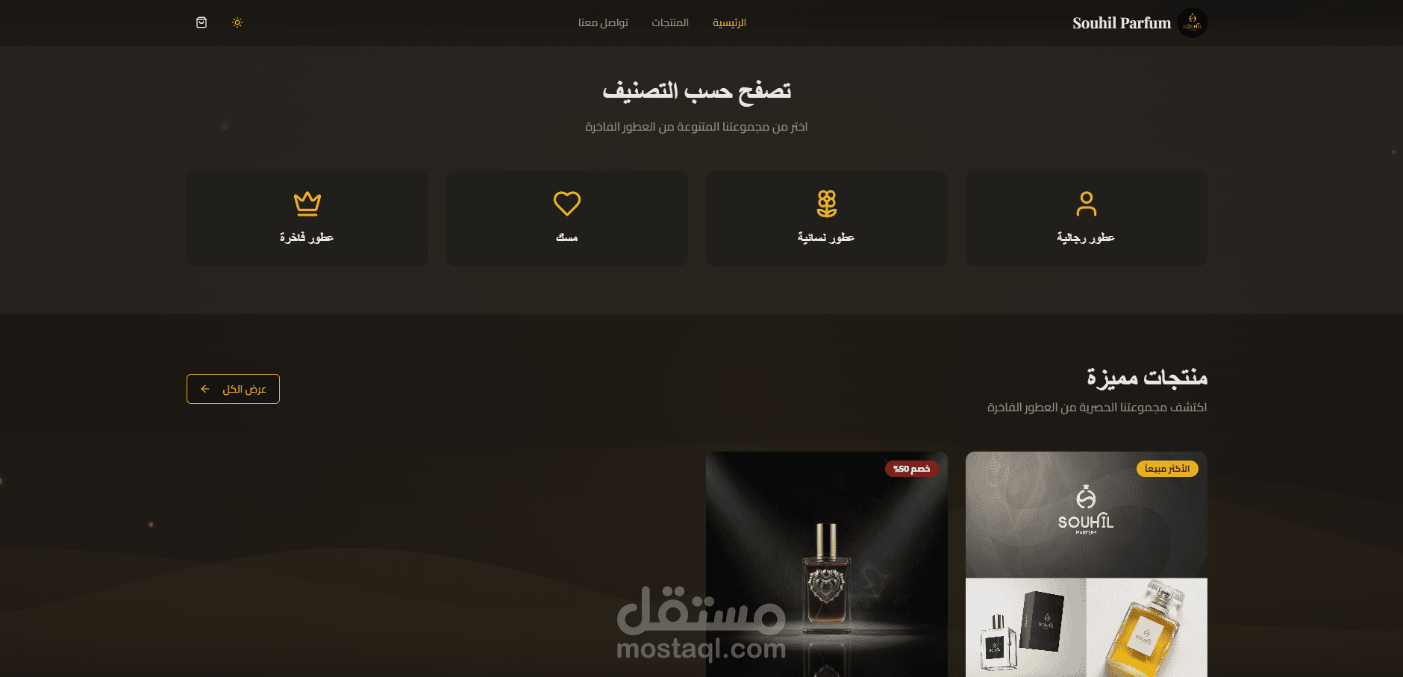1403x677 pixels.
Task: Select the عطور نسائية category card
Action: (827, 219)
